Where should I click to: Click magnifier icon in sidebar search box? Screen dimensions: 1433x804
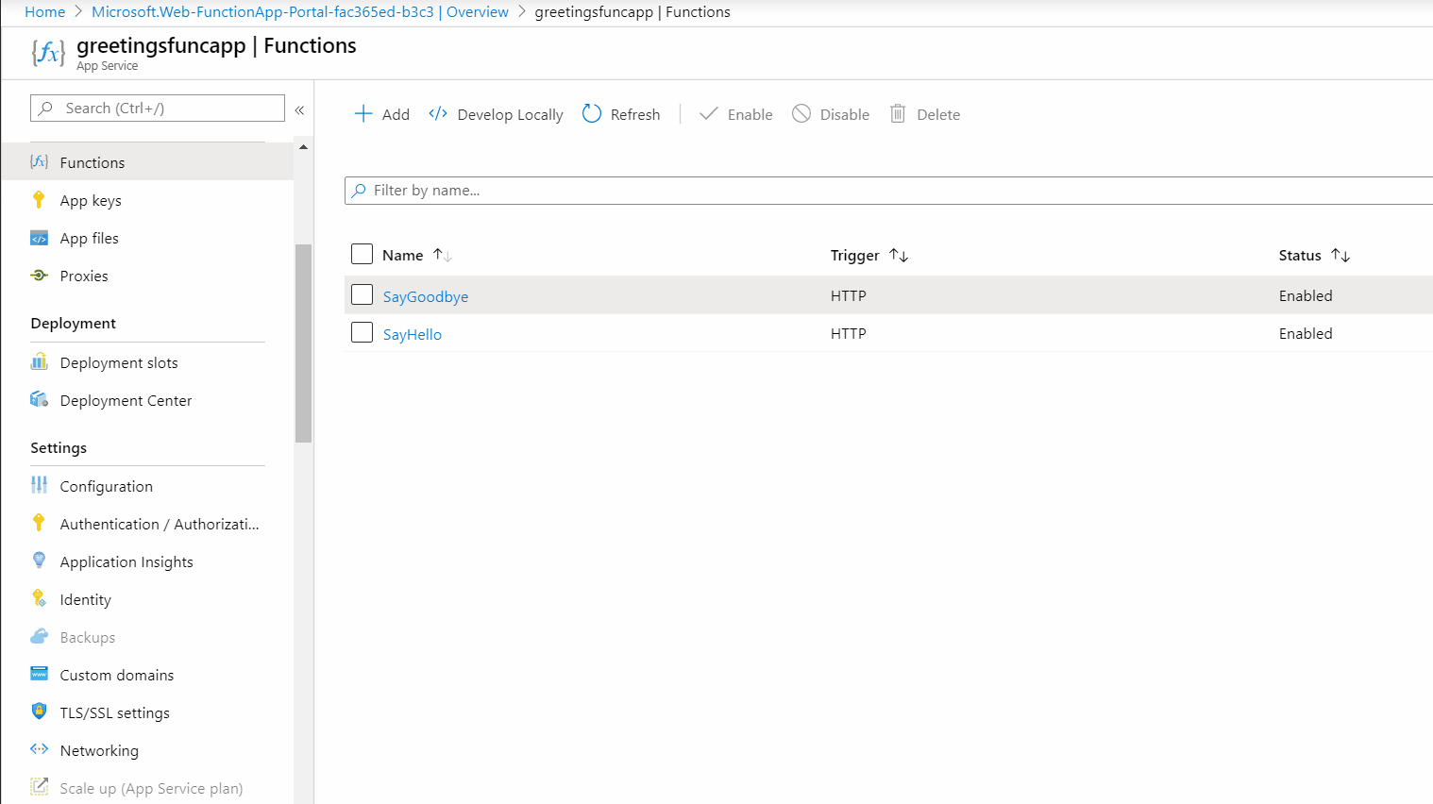pyautogui.click(x=45, y=109)
